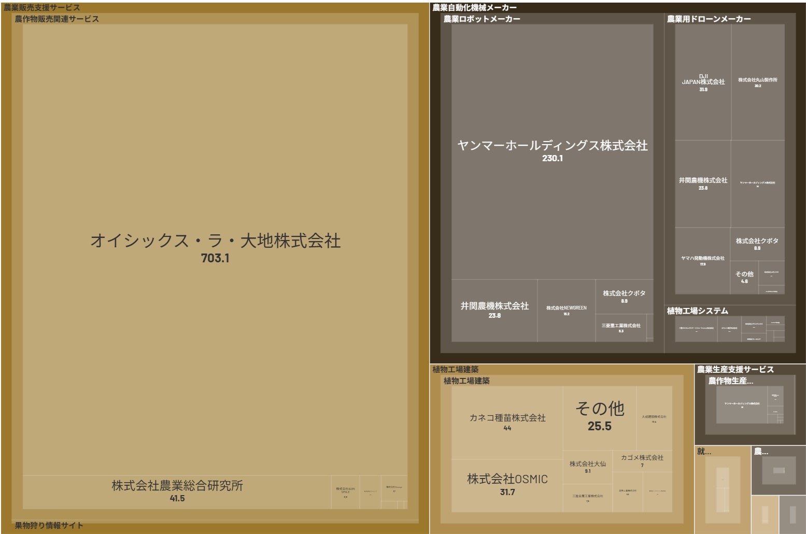Select the 農業自動化機械メーカー category header

pyautogui.click(x=474, y=8)
